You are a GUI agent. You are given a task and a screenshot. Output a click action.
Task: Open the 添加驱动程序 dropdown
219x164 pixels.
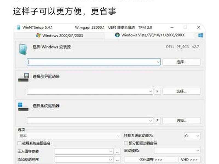click(84, 160)
